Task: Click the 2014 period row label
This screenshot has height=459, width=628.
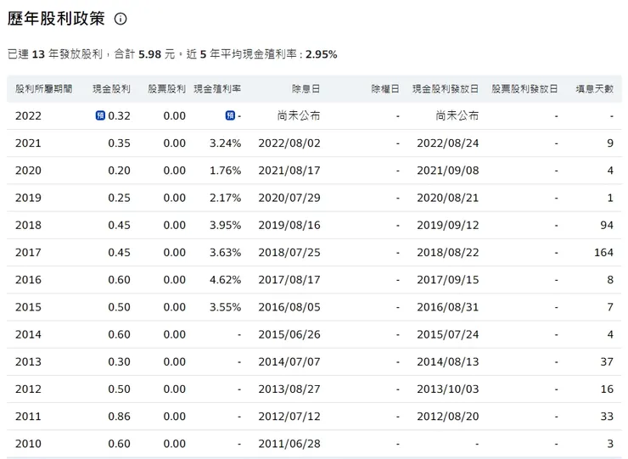Action: 28,334
